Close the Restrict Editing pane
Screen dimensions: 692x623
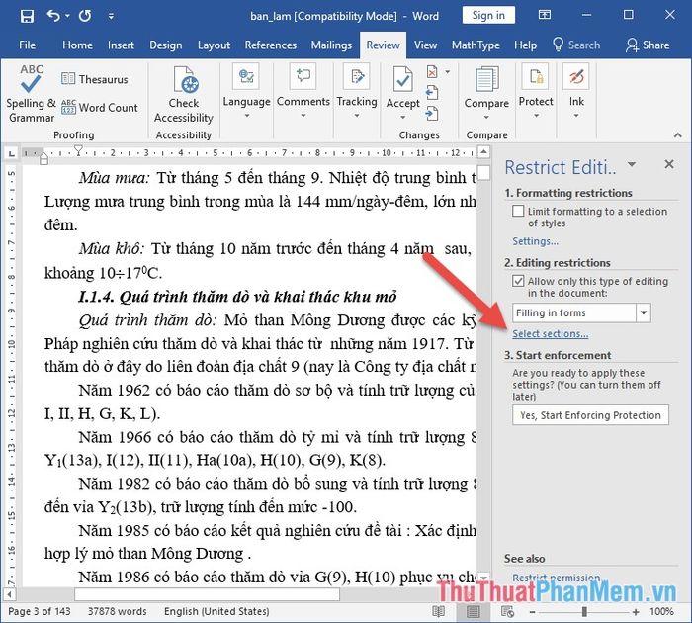[x=669, y=164]
